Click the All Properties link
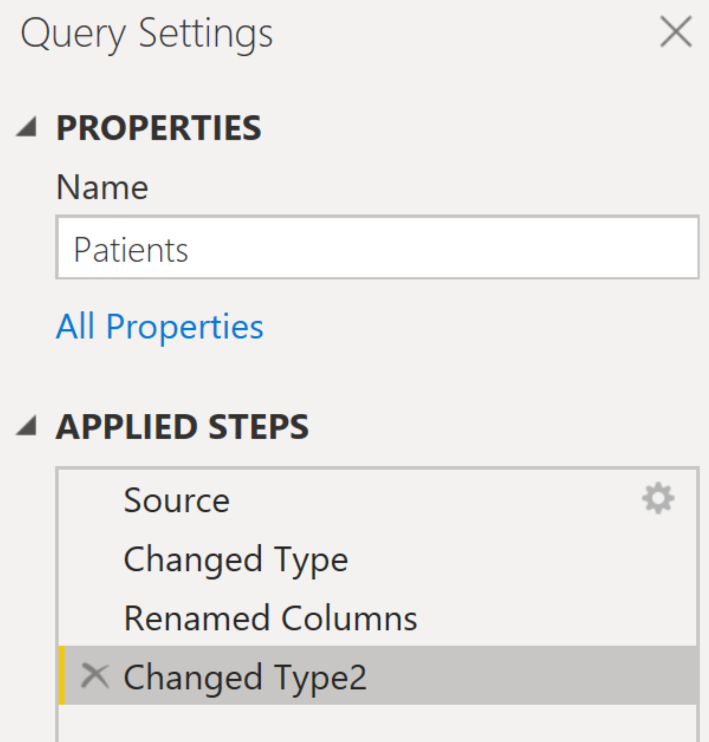Viewport: 709px width, 742px height. click(x=159, y=325)
